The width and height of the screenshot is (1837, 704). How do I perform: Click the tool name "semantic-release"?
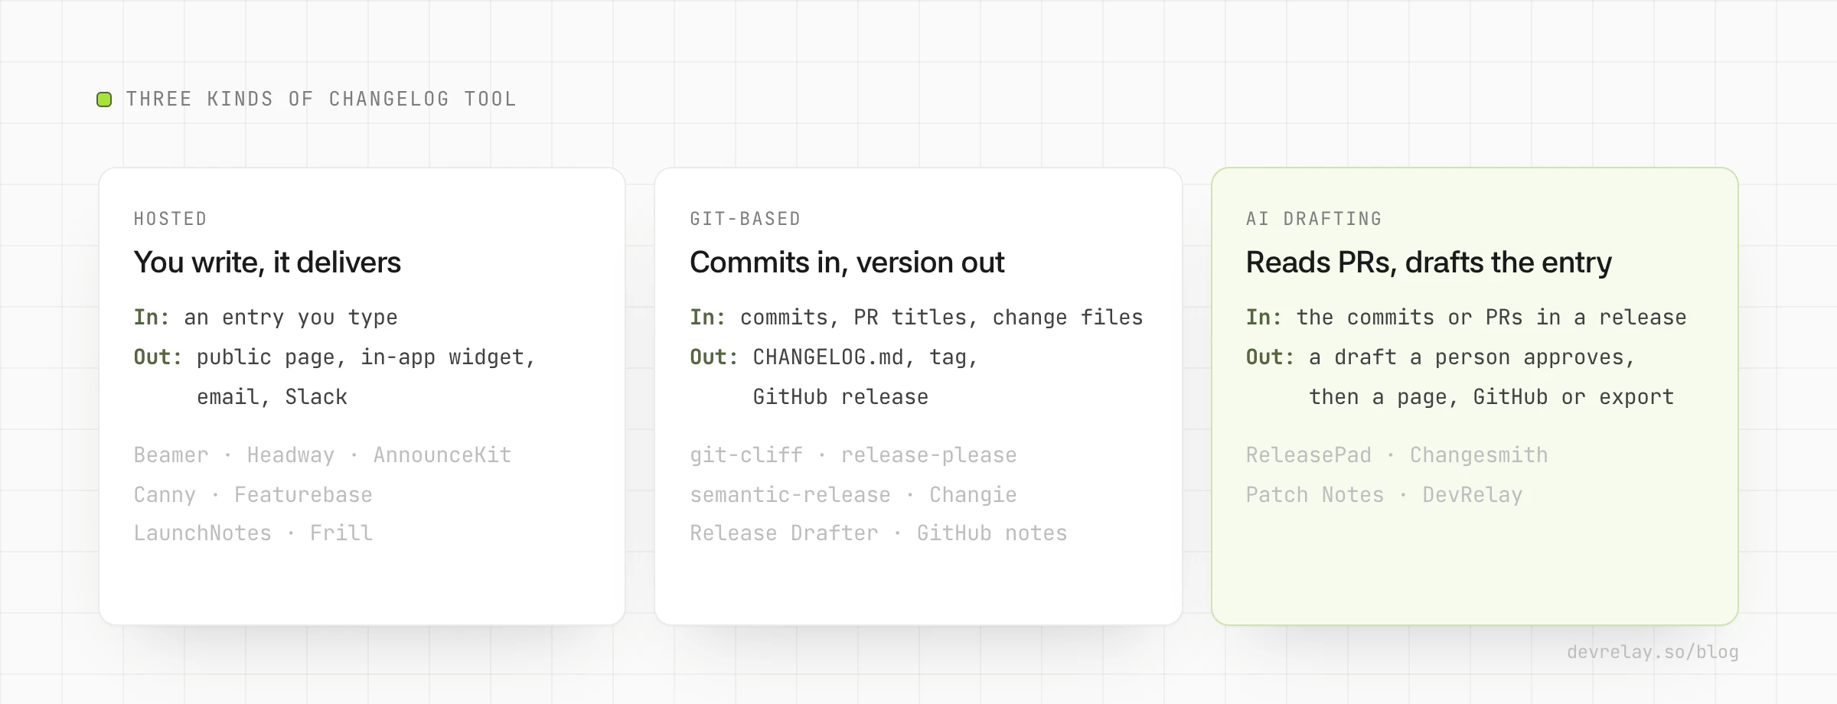coord(790,495)
